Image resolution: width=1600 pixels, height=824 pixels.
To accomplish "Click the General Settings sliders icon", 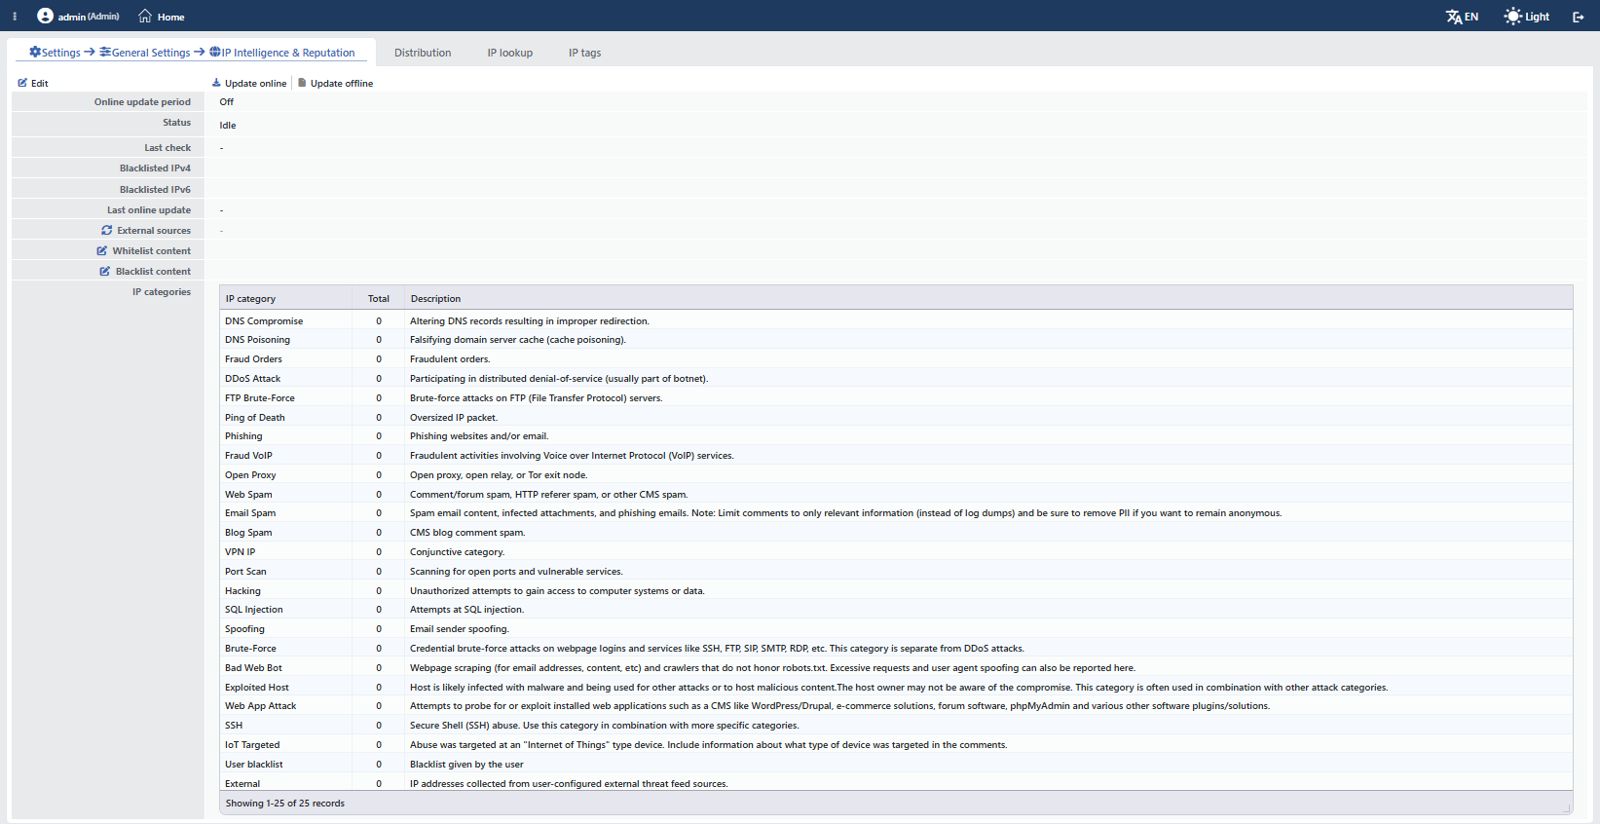I will [105, 52].
